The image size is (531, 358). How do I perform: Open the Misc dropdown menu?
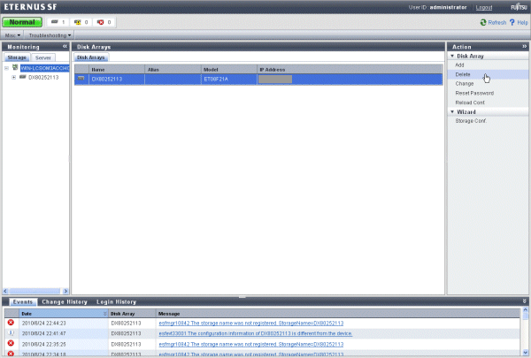click(13, 35)
